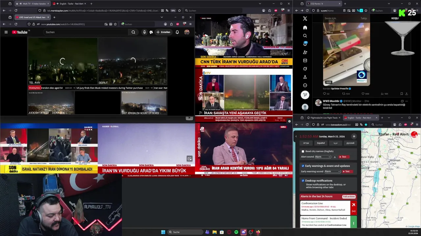
Task: Open X Messages envelope icon
Action: click(305, 61)
